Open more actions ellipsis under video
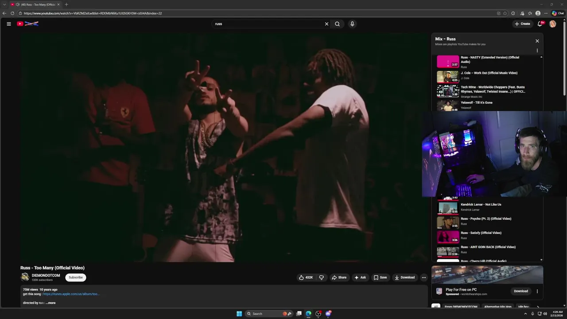The width and height of the screenshot is (567, 319). (424, 277)
